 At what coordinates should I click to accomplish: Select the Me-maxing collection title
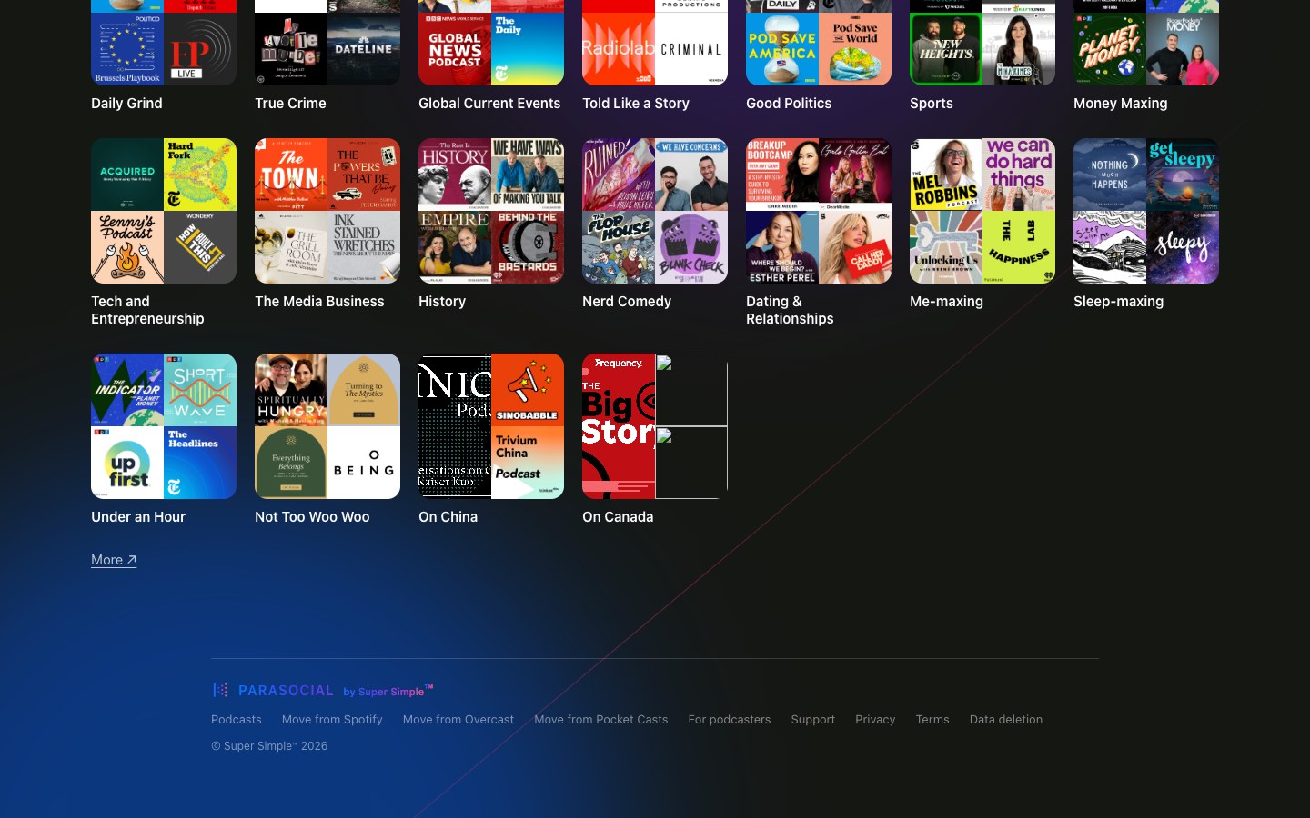(946, 302)
